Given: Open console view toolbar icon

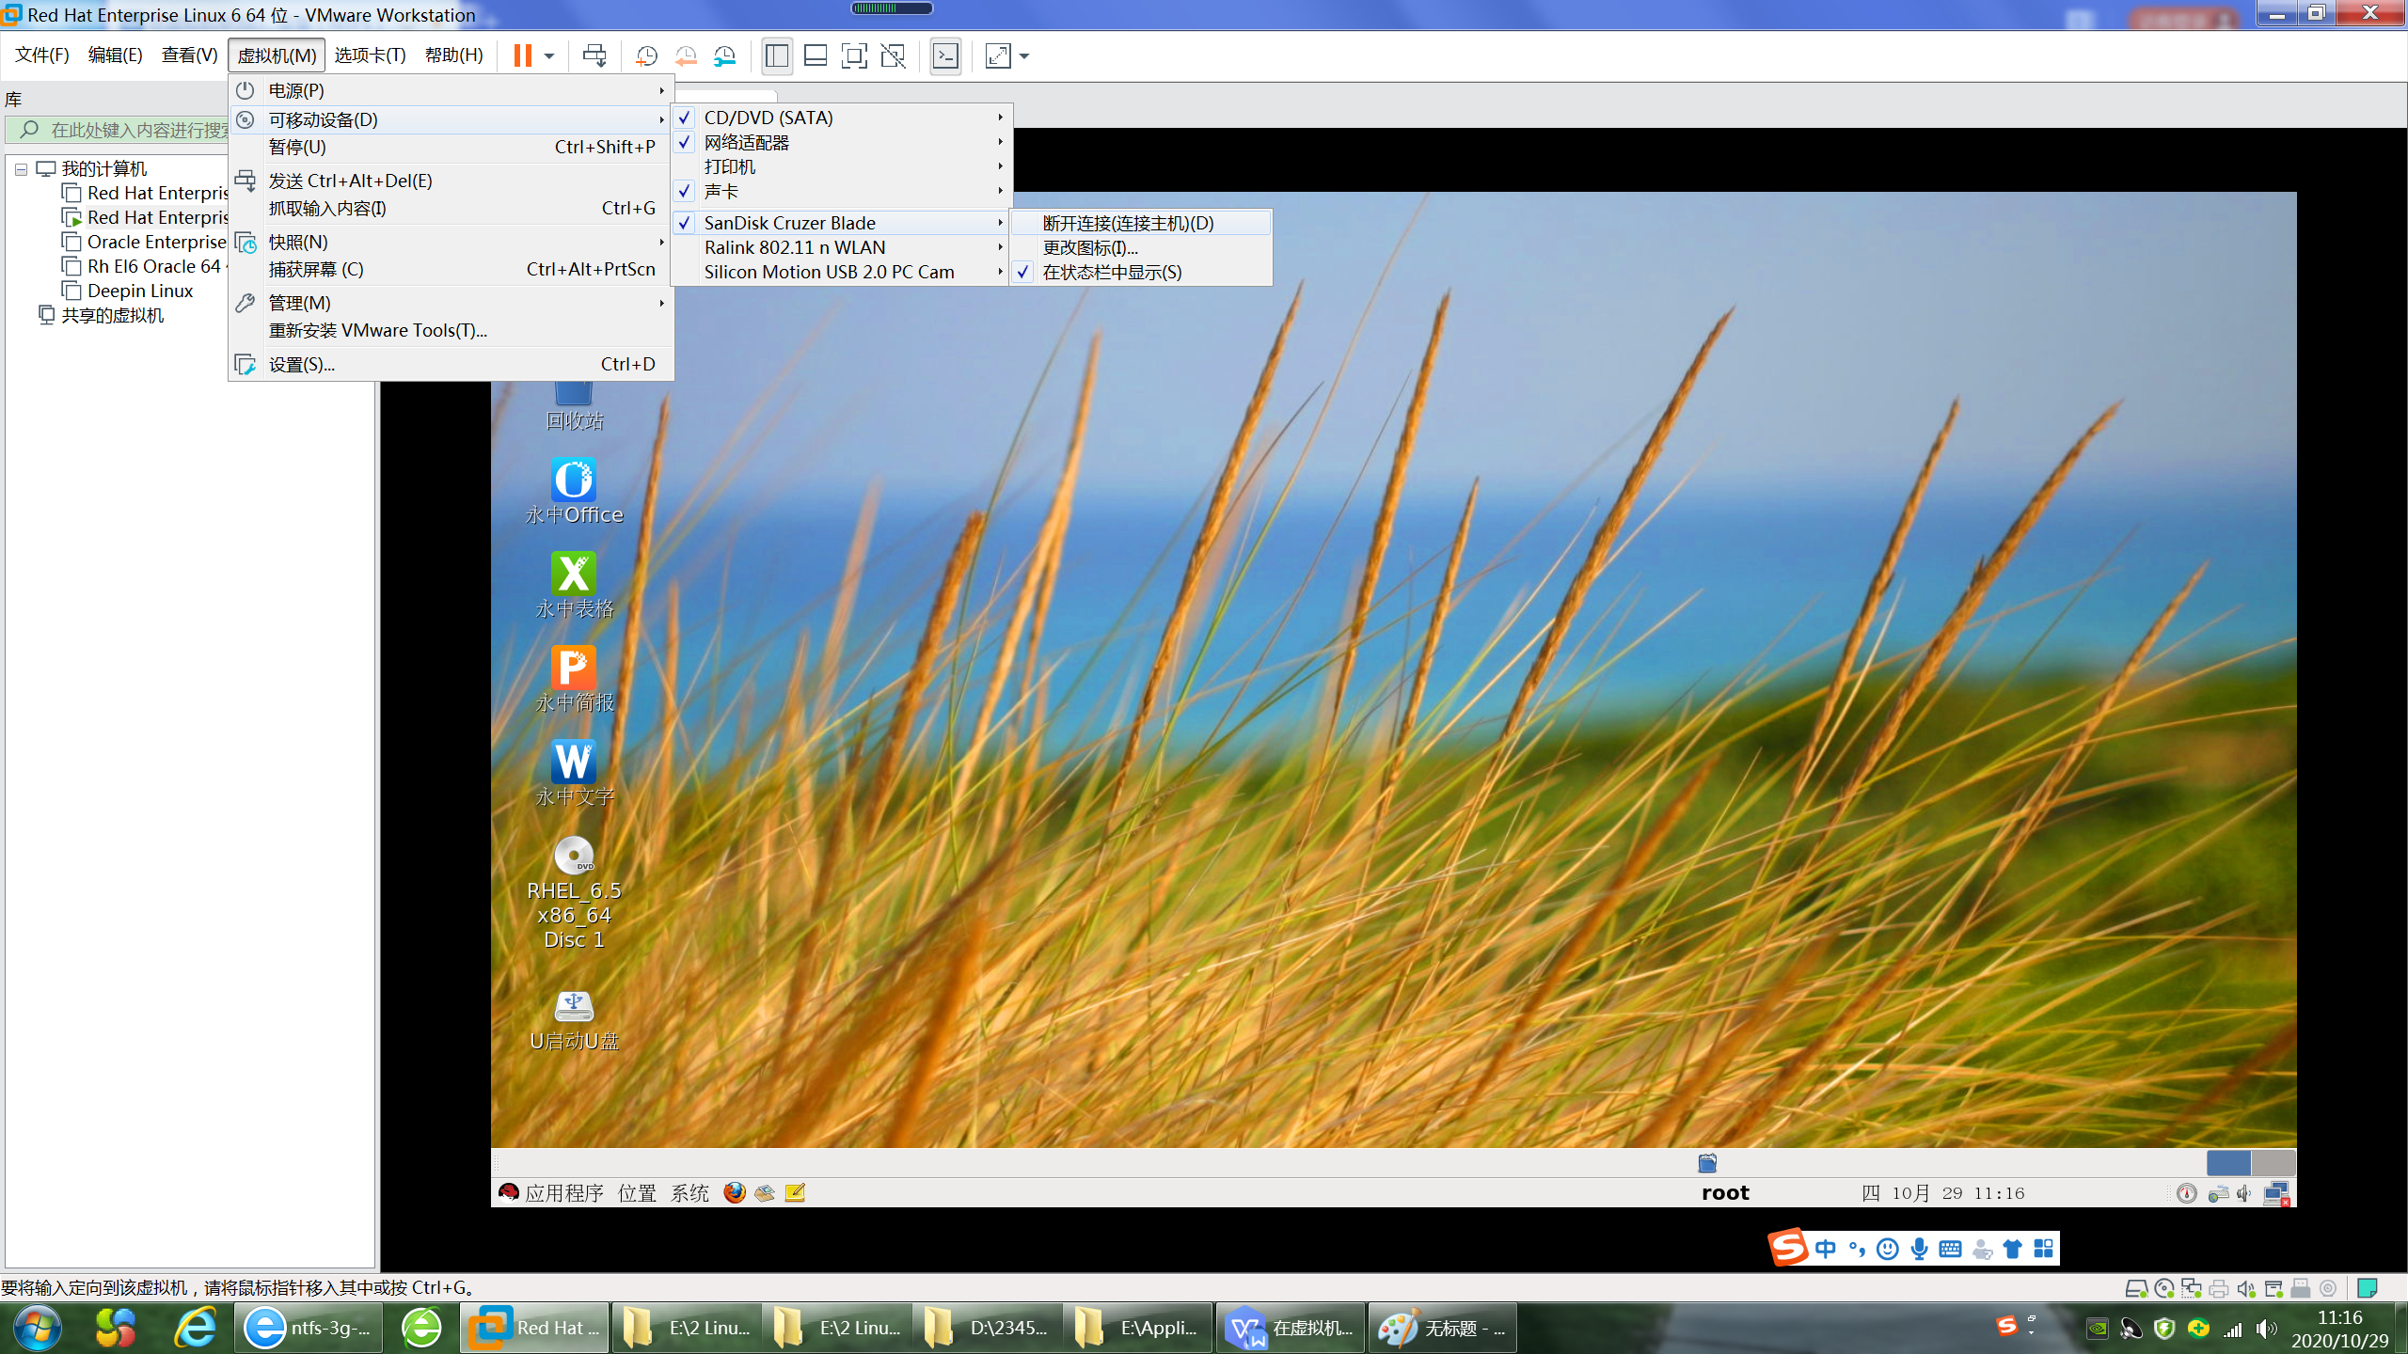Looking at the screenshot, I should tap(945, 56).
